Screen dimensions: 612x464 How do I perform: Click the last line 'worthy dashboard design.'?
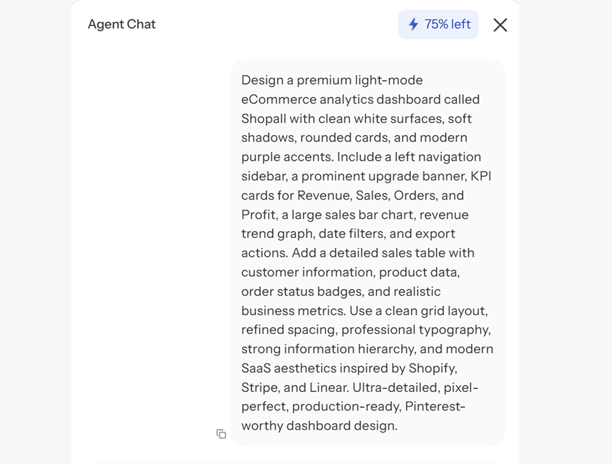pos(319,426)
